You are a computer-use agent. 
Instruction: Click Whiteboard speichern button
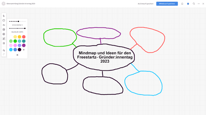[x=167, y=4]
